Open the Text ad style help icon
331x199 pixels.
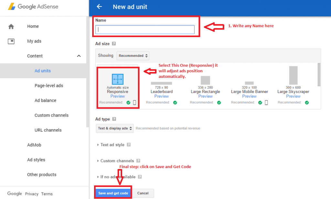click(x=129, y=145)
